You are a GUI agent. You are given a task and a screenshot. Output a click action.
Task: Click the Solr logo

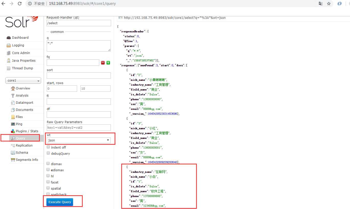(x=22, y=22)
